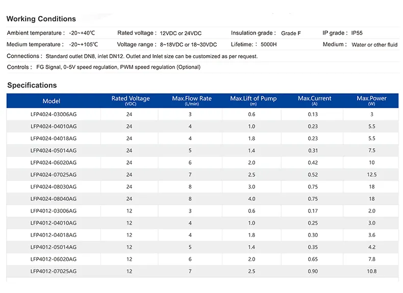The height and width of the screenshot is (293, 403).
Task: Click the Working Conditions heading
Action: (41, 19)
